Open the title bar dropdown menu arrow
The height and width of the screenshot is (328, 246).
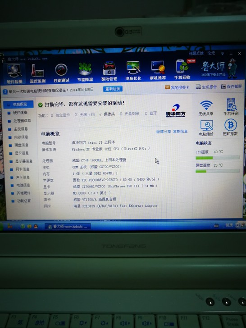223,54
